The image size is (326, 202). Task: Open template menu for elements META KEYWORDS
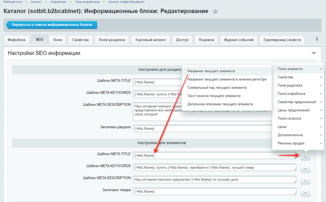pos(305,168)
